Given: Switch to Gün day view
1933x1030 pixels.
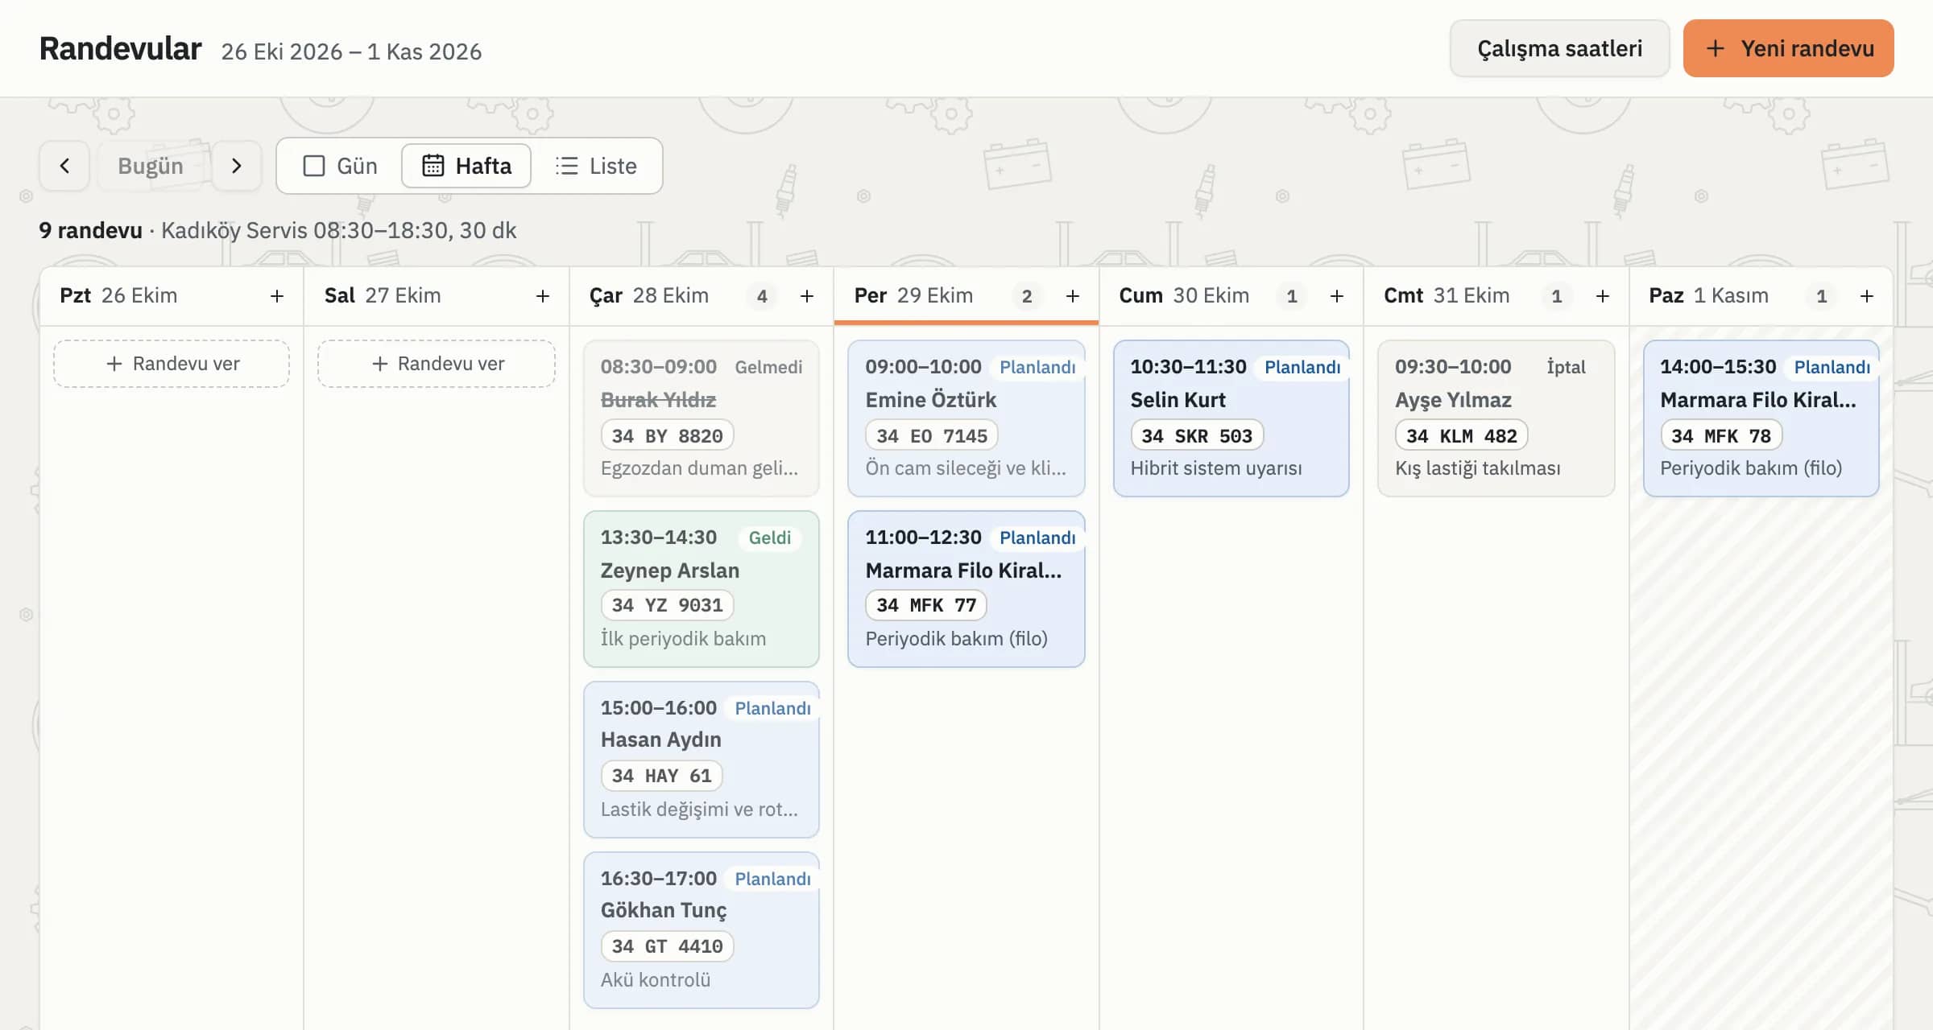Looking at the screenshot, I should coord(340,166).
